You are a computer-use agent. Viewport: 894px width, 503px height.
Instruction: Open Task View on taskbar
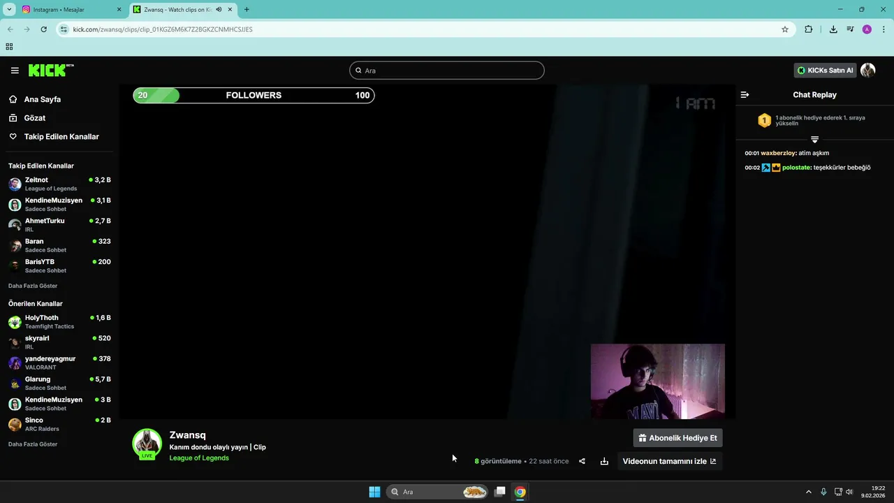pyautogui.click(x=500, y=492)
